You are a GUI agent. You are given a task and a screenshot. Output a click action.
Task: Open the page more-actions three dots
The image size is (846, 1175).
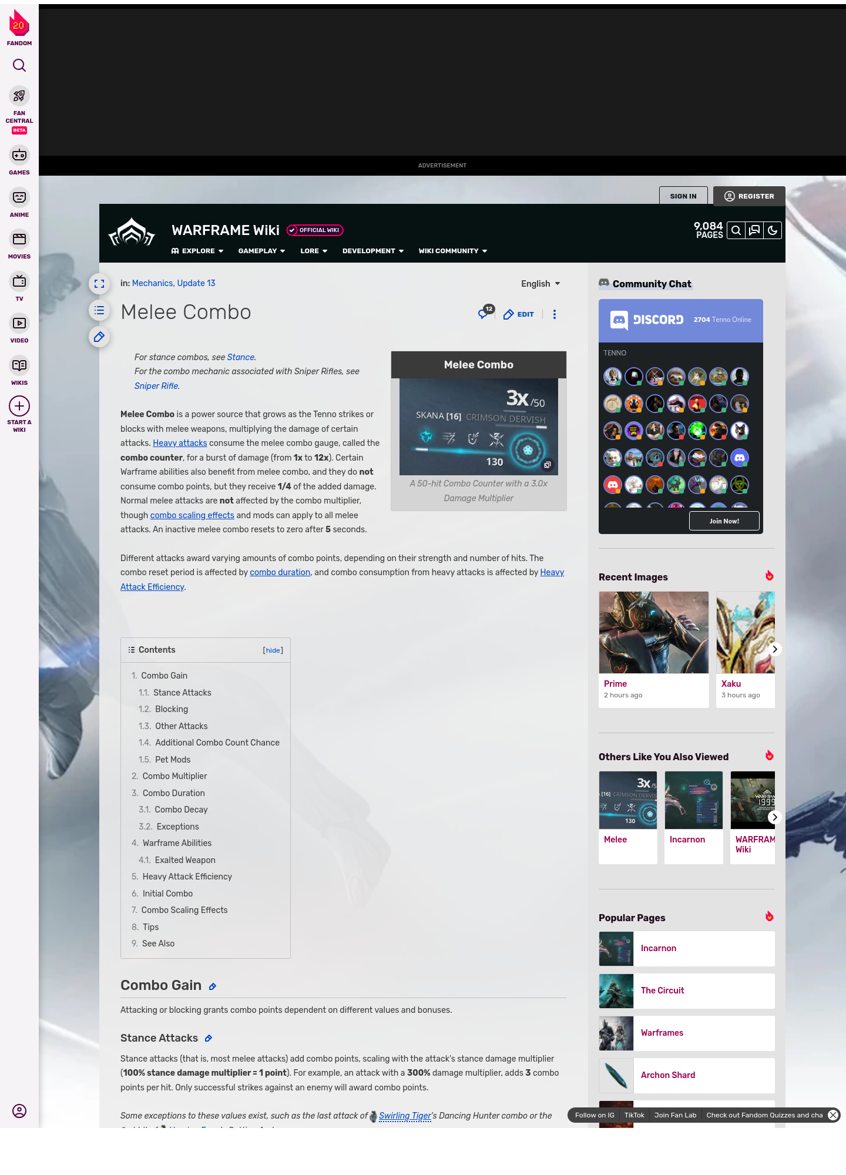[555, 314]
